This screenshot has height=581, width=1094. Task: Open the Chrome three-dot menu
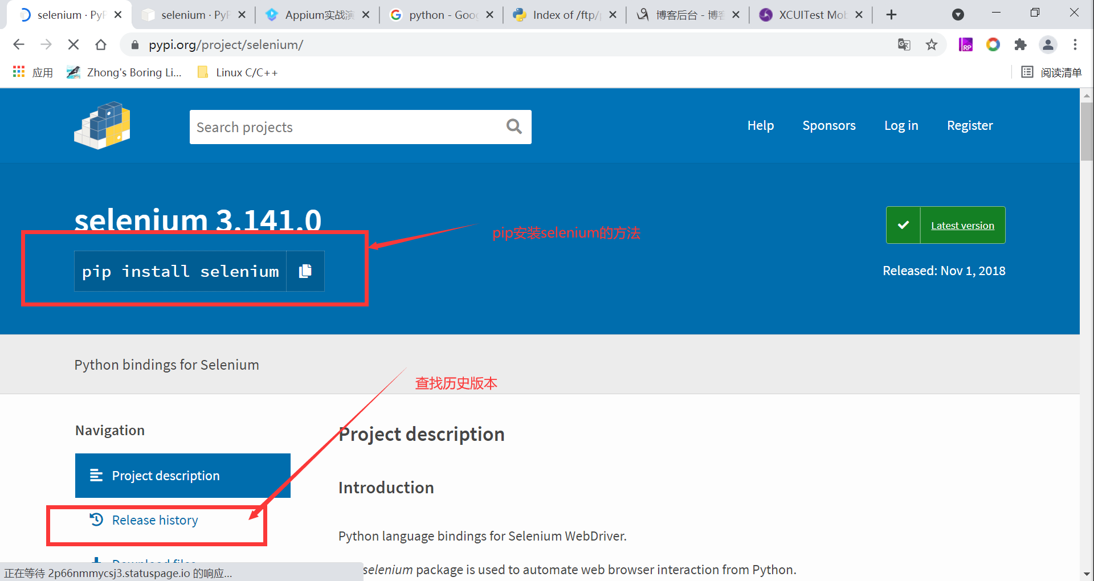coord(1075,44)
